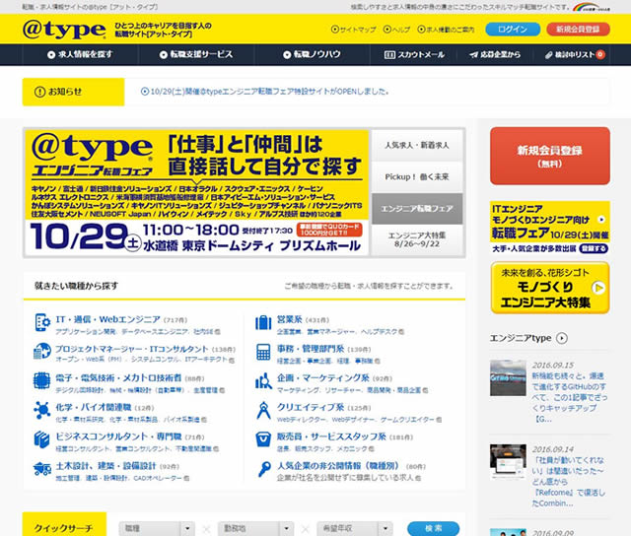Click the paperclip icon beside 検討中リスト

coord(548,55)
